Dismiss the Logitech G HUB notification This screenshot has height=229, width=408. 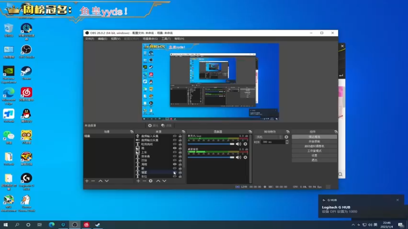[x=398, y=200]
